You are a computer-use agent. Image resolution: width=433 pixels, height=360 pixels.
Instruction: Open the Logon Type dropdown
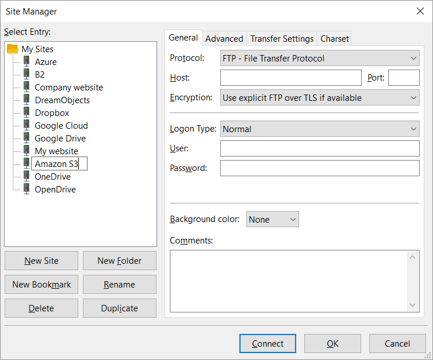coord(320,129)
